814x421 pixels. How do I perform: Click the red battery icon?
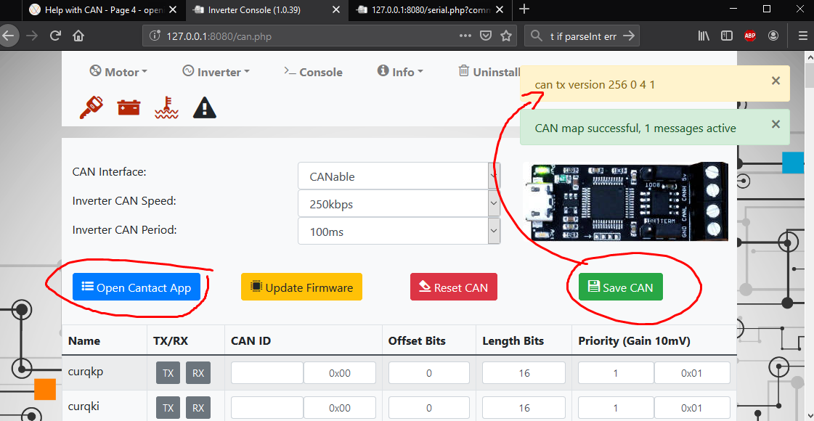129,108
